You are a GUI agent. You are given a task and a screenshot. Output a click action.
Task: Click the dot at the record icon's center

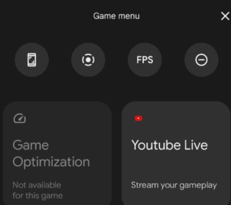88,60
